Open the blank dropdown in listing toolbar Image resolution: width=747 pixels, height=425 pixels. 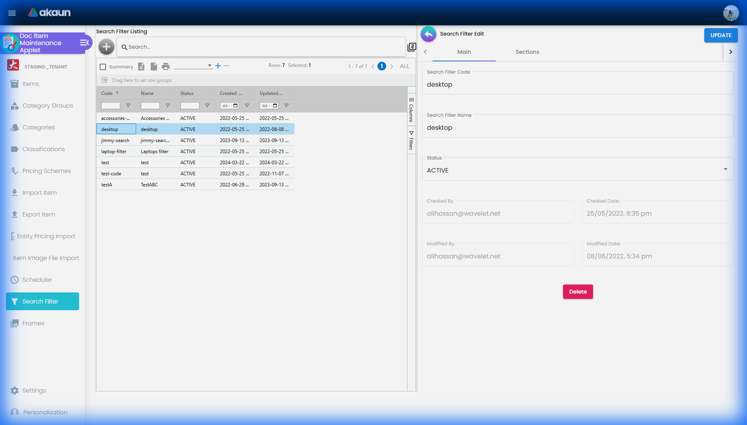[193, 66]
